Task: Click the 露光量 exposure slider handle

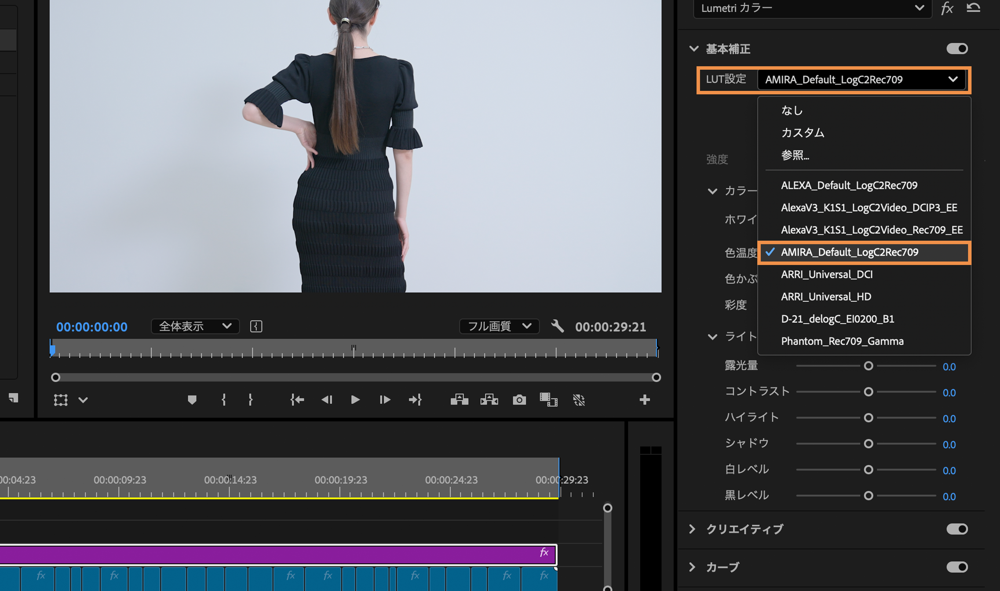Action: (x=868, y=366)
